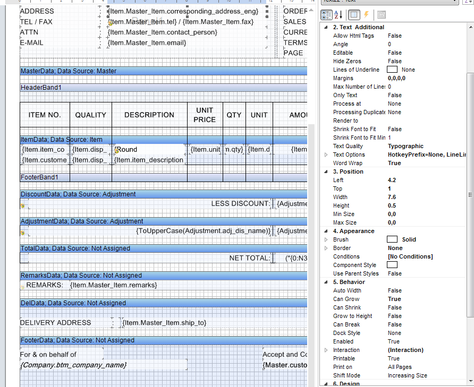Screen dimensions: 474x387
Task: Click the Brush Solid color swatch
Action: pos(392,239)
